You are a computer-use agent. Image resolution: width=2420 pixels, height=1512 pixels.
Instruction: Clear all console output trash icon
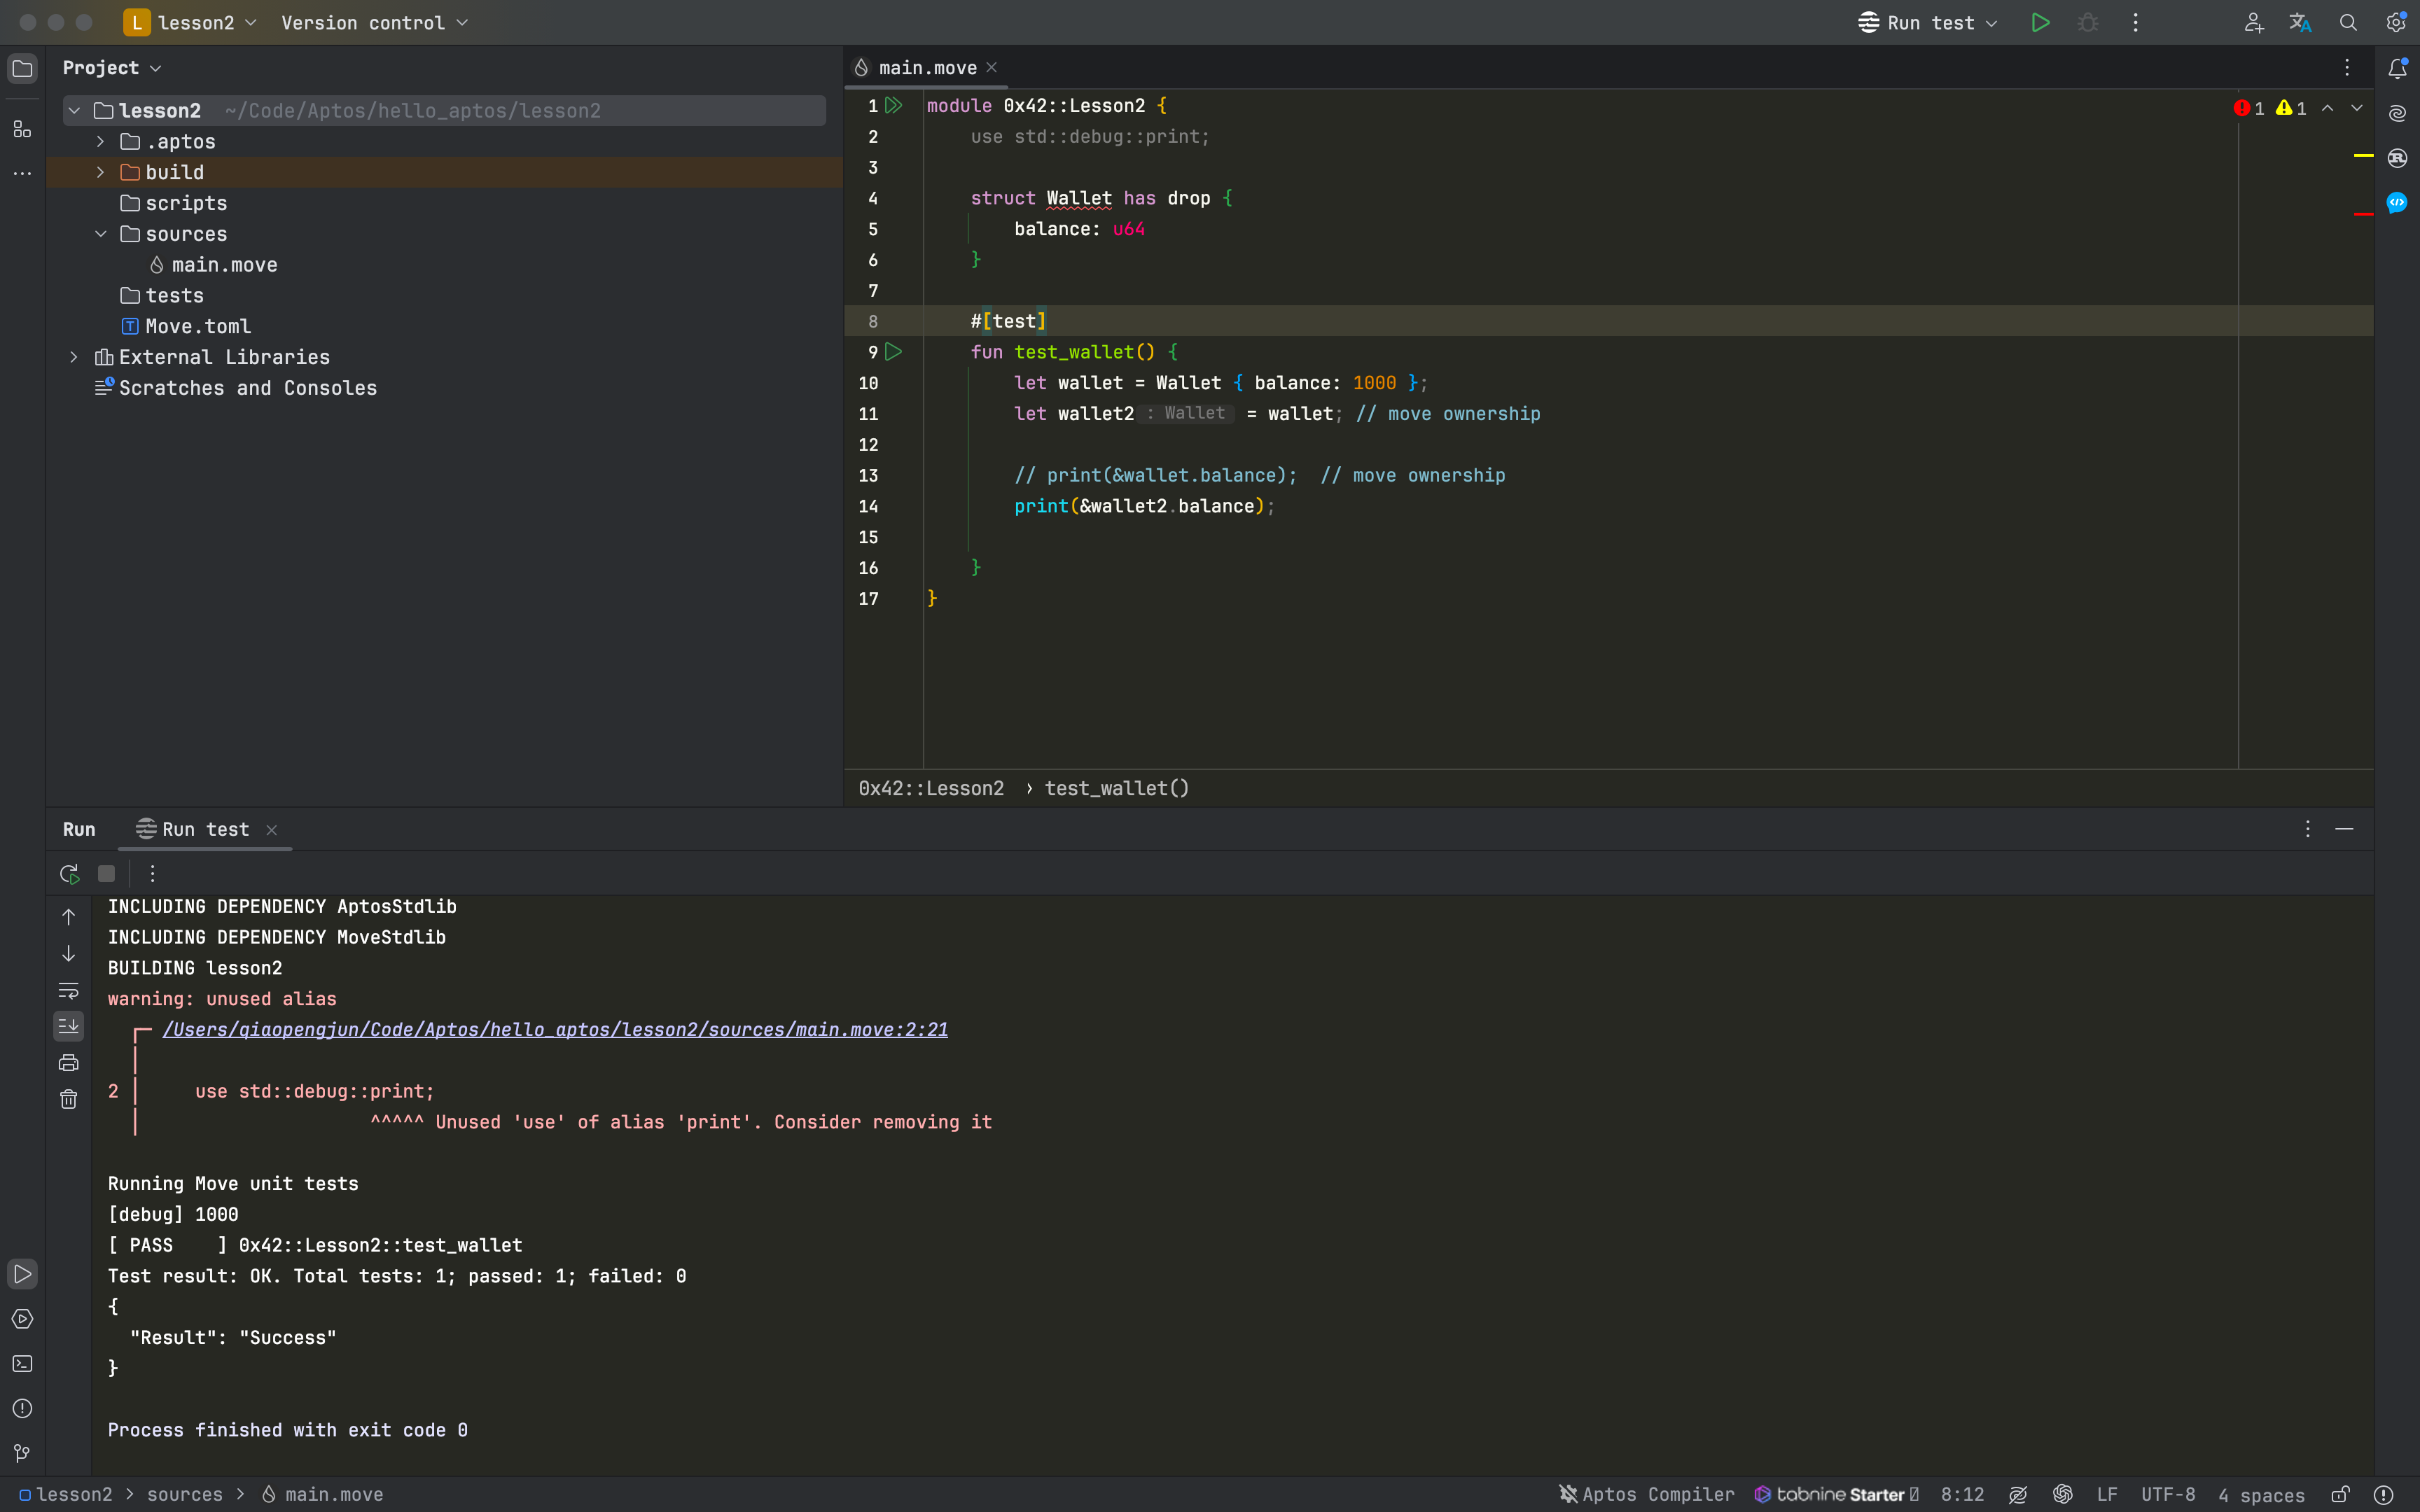click(x=68, y=1099)
